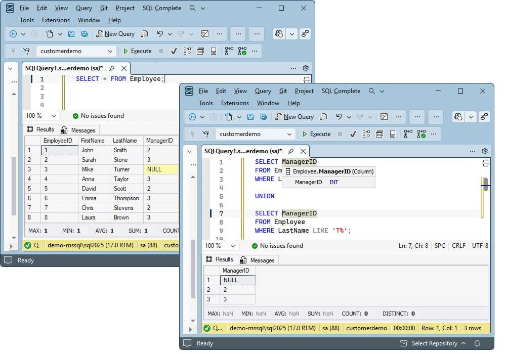This screenshot has height=354, width=506.
Task: Click the navigate back arrow in the front window
Action: [x=192, y=117]
